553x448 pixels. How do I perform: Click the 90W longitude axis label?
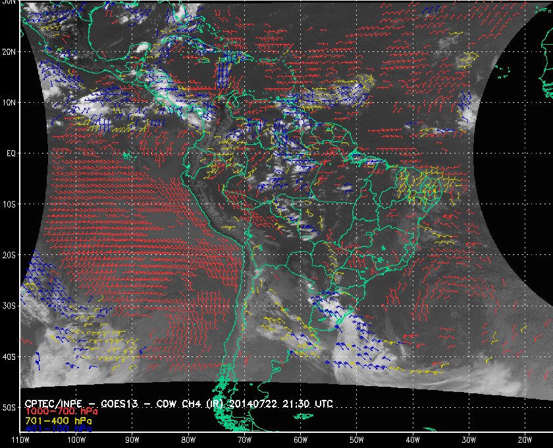coord(132,439)
